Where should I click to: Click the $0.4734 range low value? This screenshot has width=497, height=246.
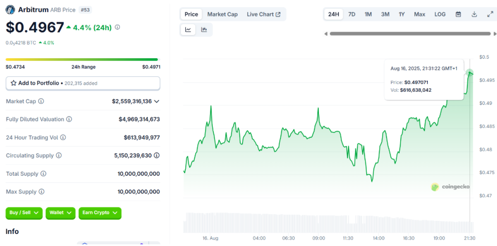coord(15,67)
